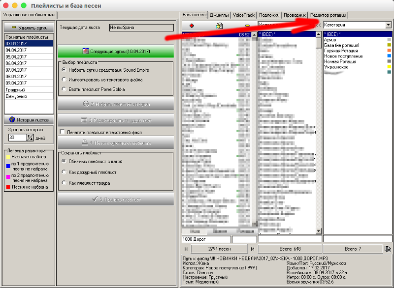Select Взять плейлист PowerGold-а radio option

click(64, 89)
